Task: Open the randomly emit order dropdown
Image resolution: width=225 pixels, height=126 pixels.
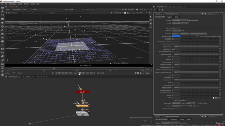Action: (x=184, y=34)
